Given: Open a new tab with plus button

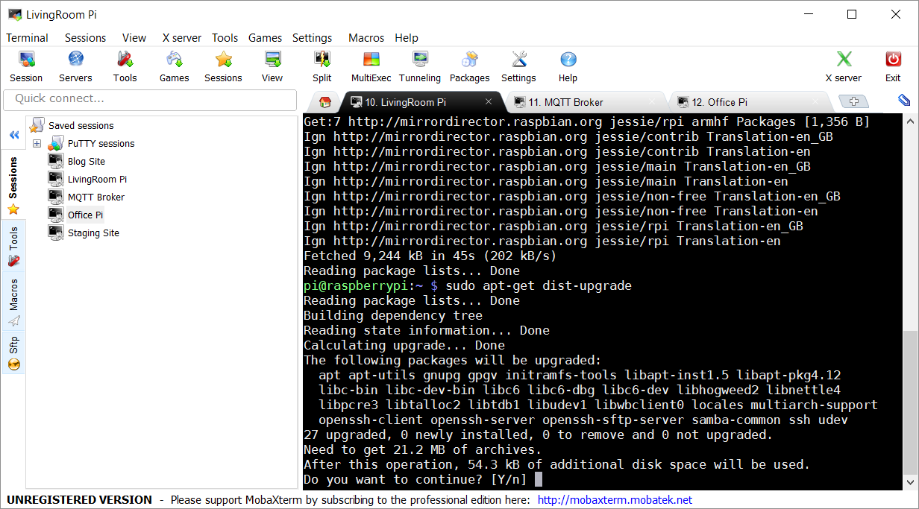Looking at the screenshot, I should click(853, 102).
